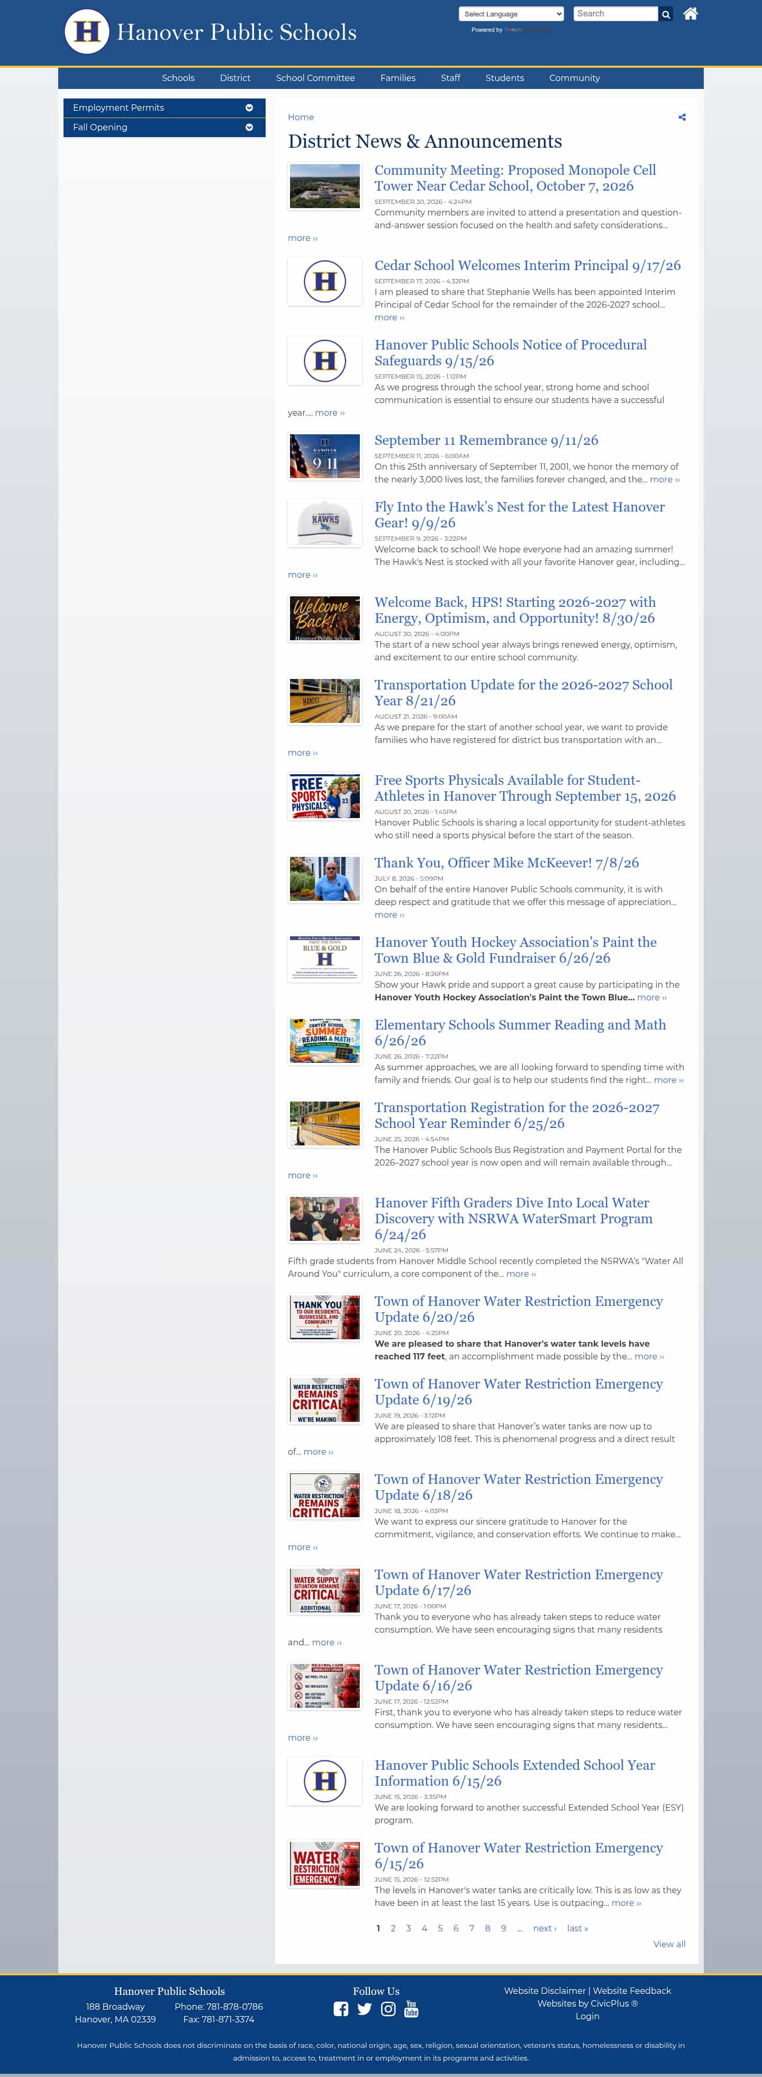Click the cell tower aerial photo thumbnail
Screen dimensions: 762x2077
324,186
